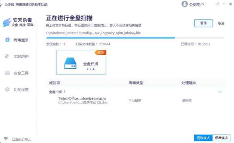Click the 全盘扫描 1 group row
This screenshot has height=143, width=234.
[136, 92]
